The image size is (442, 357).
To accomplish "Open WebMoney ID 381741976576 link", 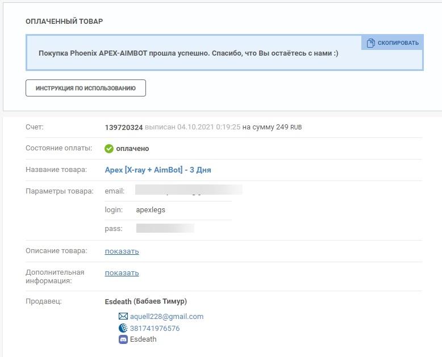I will click(155, 328).
